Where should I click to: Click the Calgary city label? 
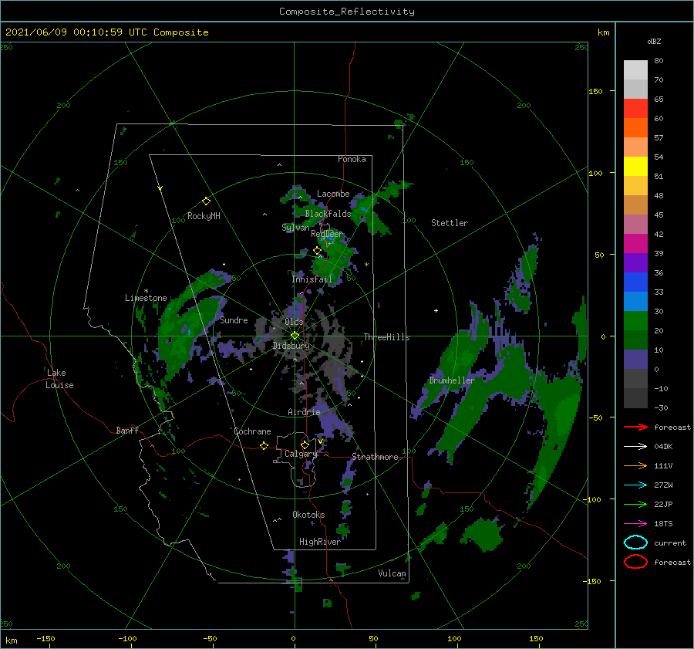[301, 454]
